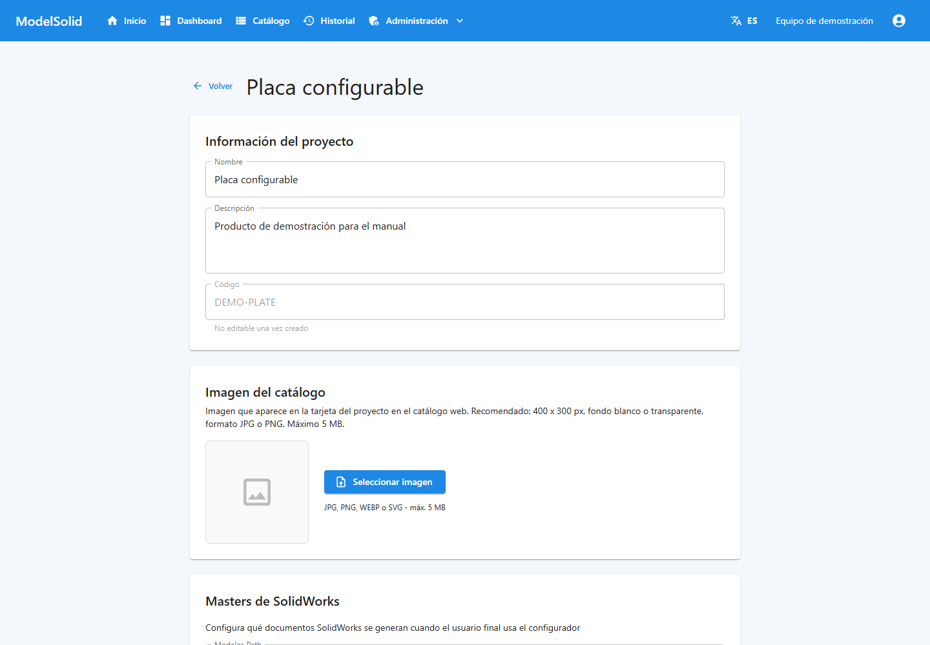Screen dimensions: 930x645
Task: Click the back arrow icon beside Volver
Action: click(198, 86)
